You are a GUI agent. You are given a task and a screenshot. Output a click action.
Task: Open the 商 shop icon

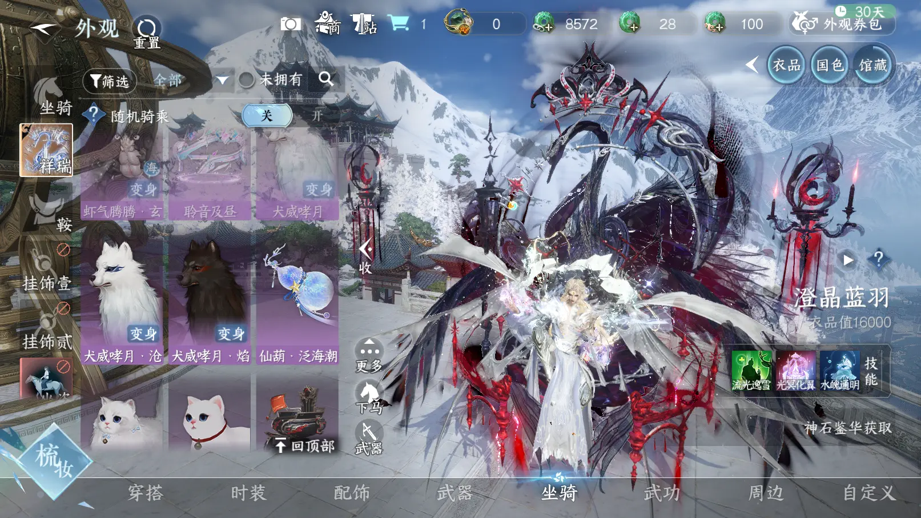click(328, 23)
